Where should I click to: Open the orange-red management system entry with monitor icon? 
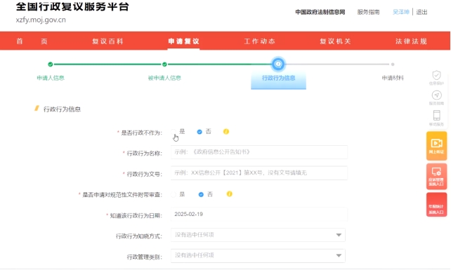point(436,176)
